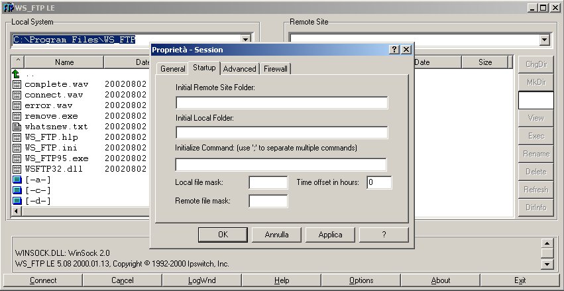The height and width of the screenshot is (291, 564).
Task: Select the remove.exe file icon
Action: pyautogui.click(x=17, y=116)
